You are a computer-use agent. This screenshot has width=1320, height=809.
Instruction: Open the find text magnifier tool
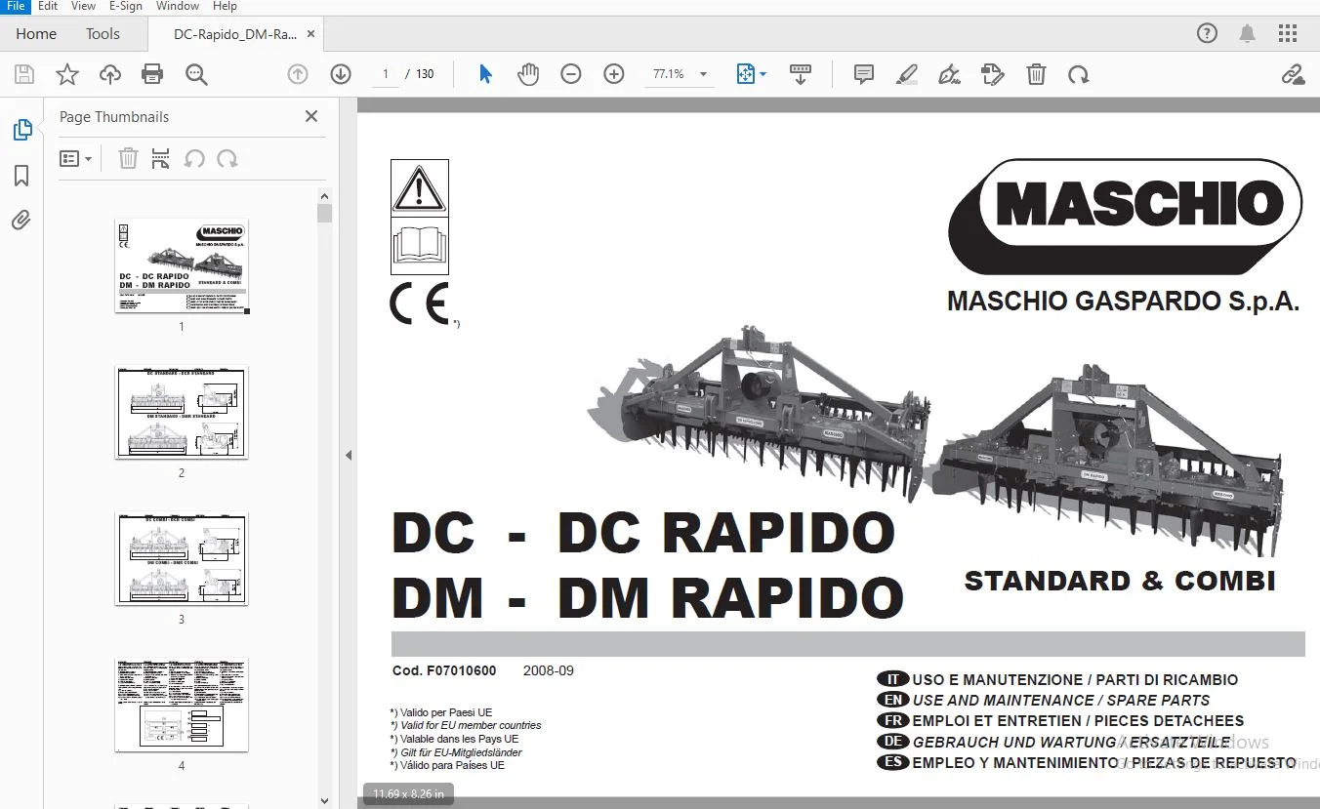pyautogui.click(x=196, y=74)
